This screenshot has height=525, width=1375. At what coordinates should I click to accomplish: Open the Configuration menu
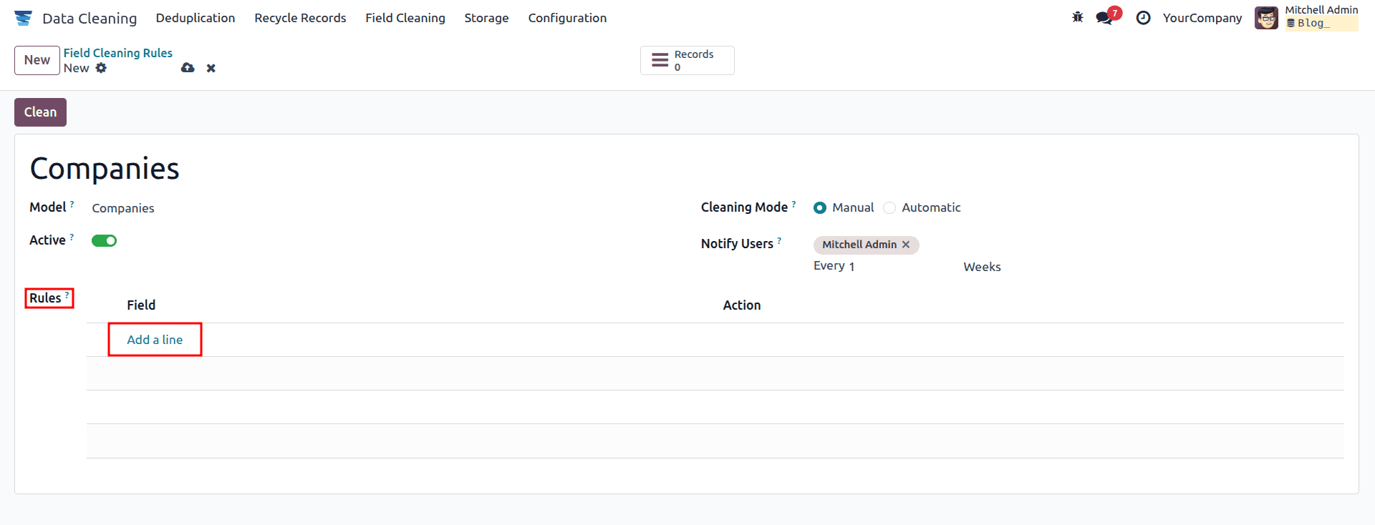(567, 18)
